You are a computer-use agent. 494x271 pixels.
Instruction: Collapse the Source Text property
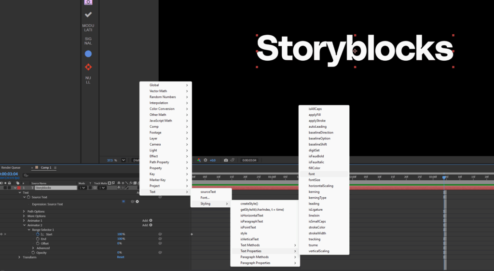(24, 197)
